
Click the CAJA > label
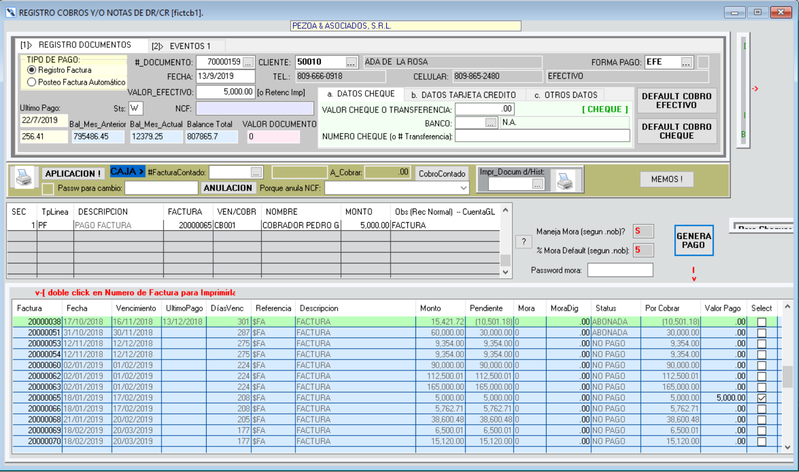(128, 172)
